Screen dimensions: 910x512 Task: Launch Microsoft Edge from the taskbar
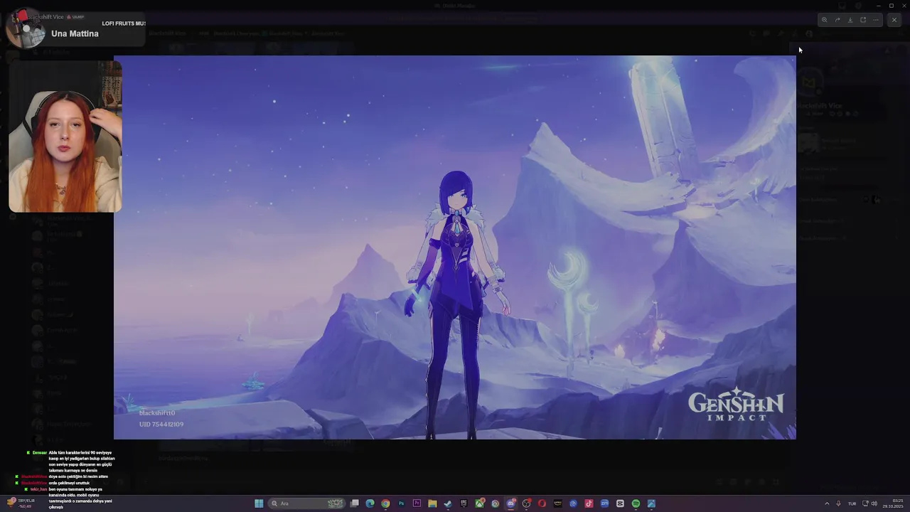point(370,503)
